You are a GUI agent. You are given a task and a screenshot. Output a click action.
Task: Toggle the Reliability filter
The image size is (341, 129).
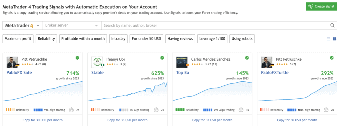(46, 39)
